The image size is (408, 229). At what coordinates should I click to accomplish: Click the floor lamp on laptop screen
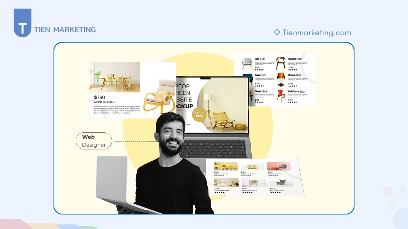point(208,104)
